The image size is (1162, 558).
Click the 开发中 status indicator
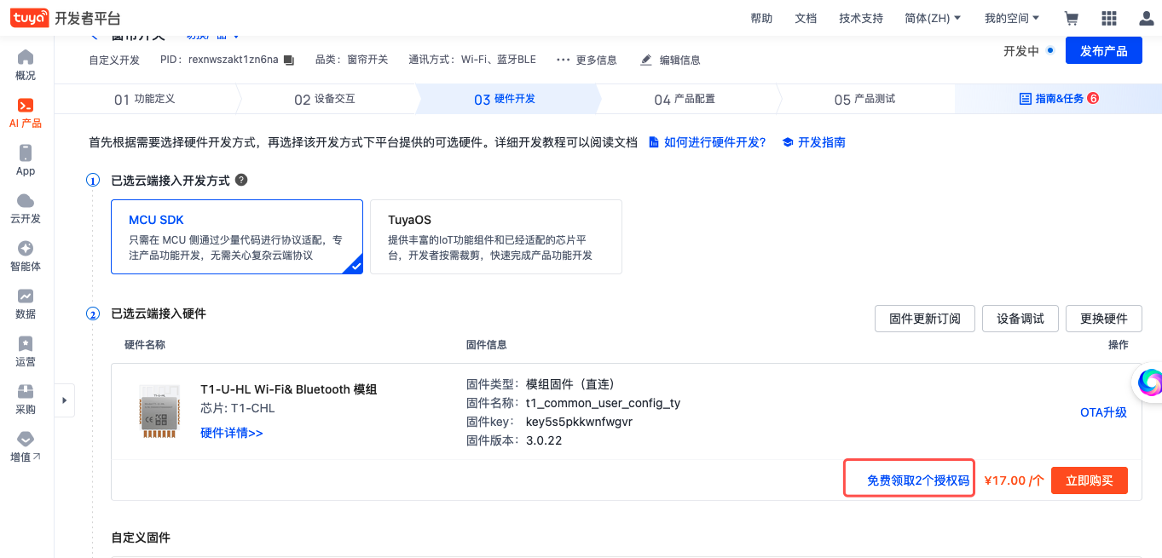click(1029, 51)
